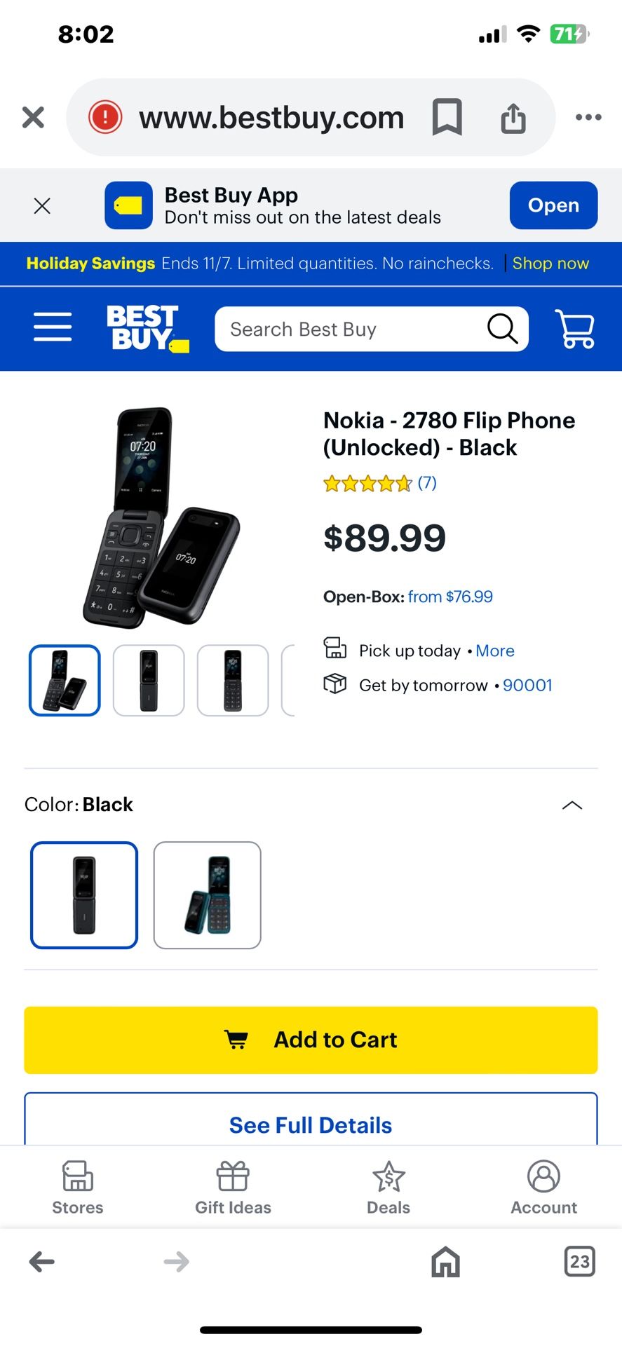Select the black color swatch
This screenshot has height=1346, width=622.
tap(84, 895)
